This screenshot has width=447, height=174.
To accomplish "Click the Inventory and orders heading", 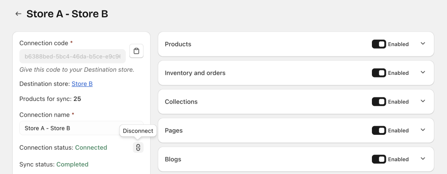I will pos(195,73).
